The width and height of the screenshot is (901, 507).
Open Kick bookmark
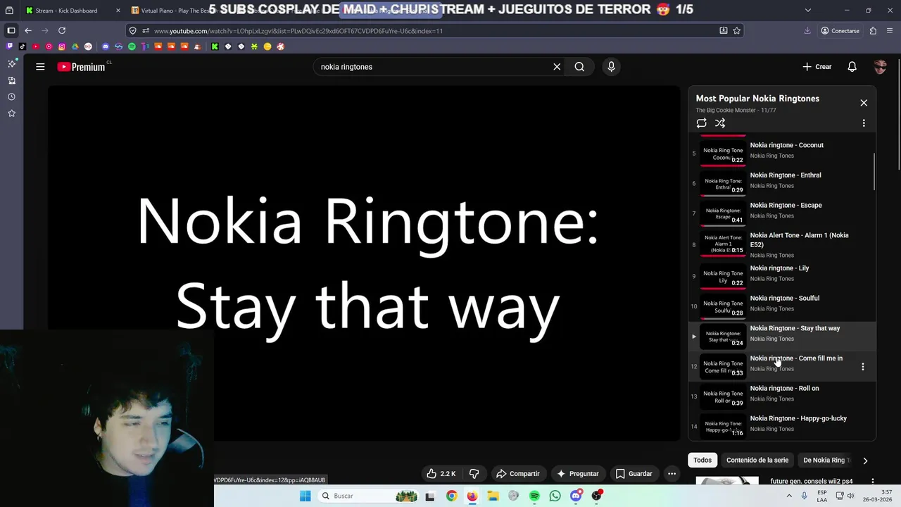(x=215, y=46)
